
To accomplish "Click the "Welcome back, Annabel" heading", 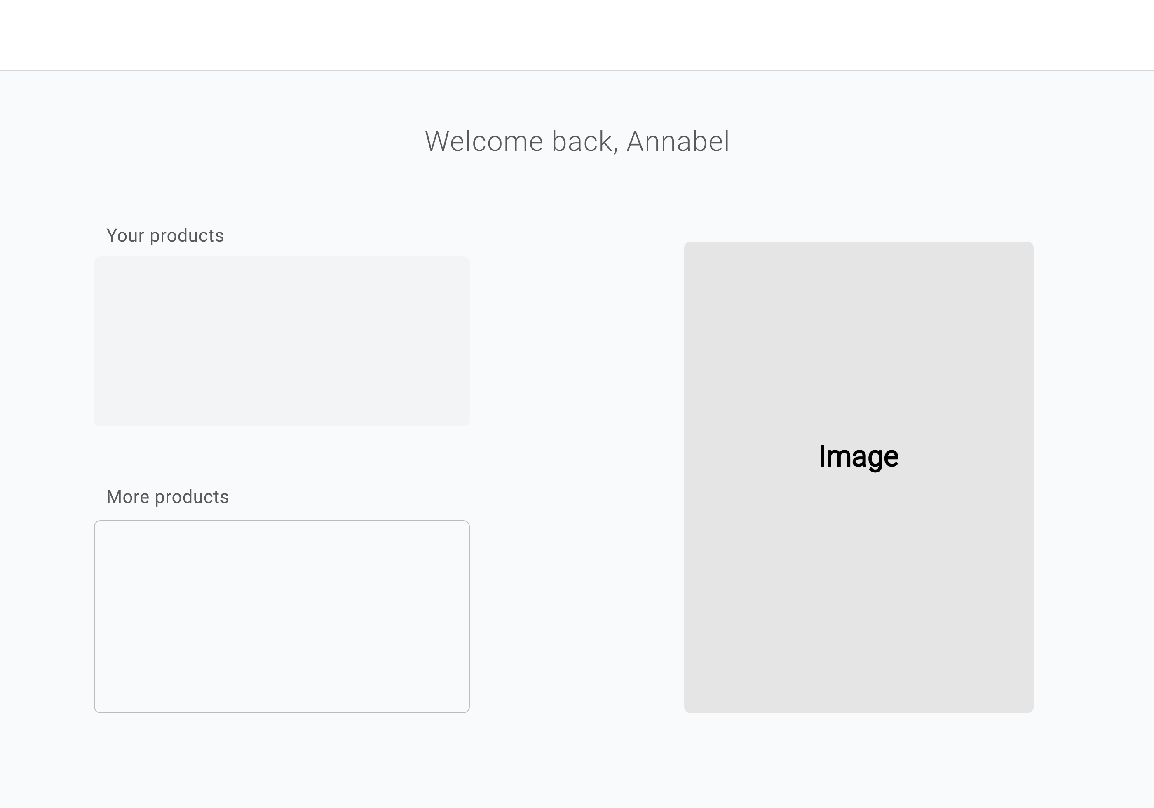I will [577, 141].
